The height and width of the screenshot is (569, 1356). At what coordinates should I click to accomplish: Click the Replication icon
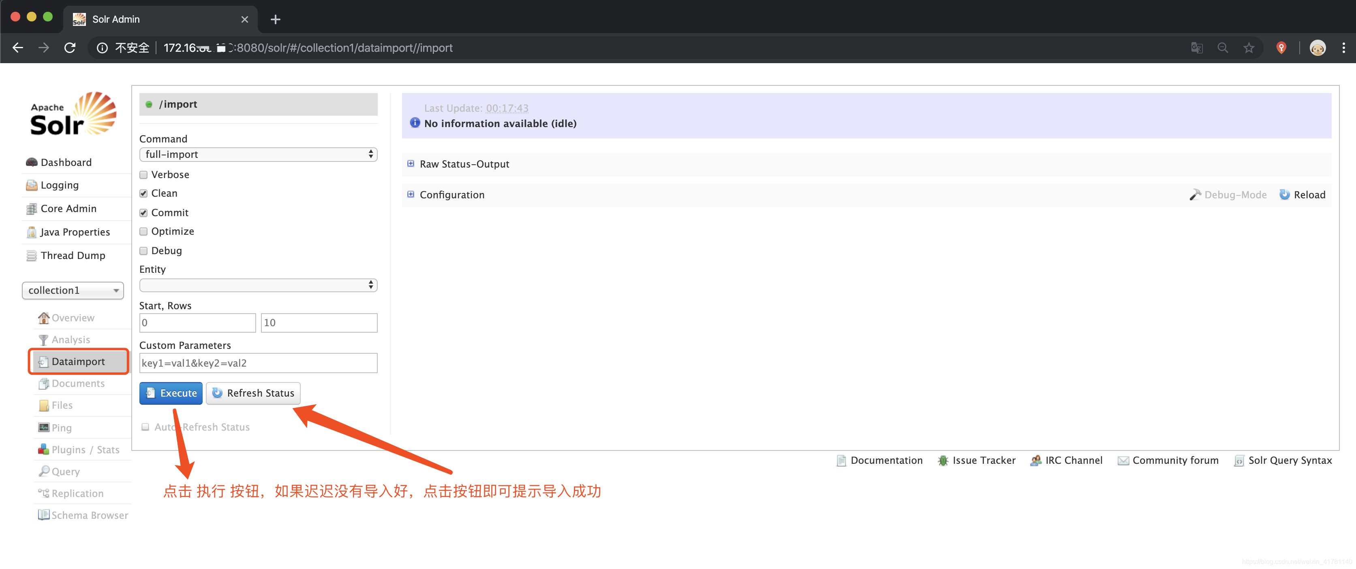(x=44, y=493)
